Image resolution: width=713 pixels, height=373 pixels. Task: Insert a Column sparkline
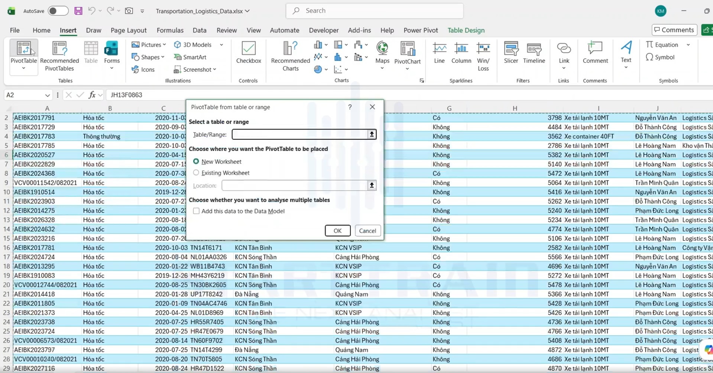point(461,52)
